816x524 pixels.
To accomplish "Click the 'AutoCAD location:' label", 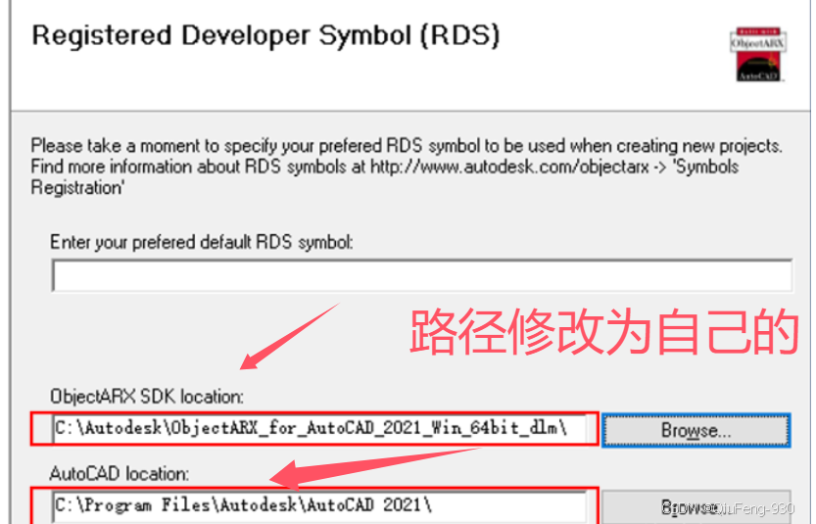I will [x=120, y=474].
